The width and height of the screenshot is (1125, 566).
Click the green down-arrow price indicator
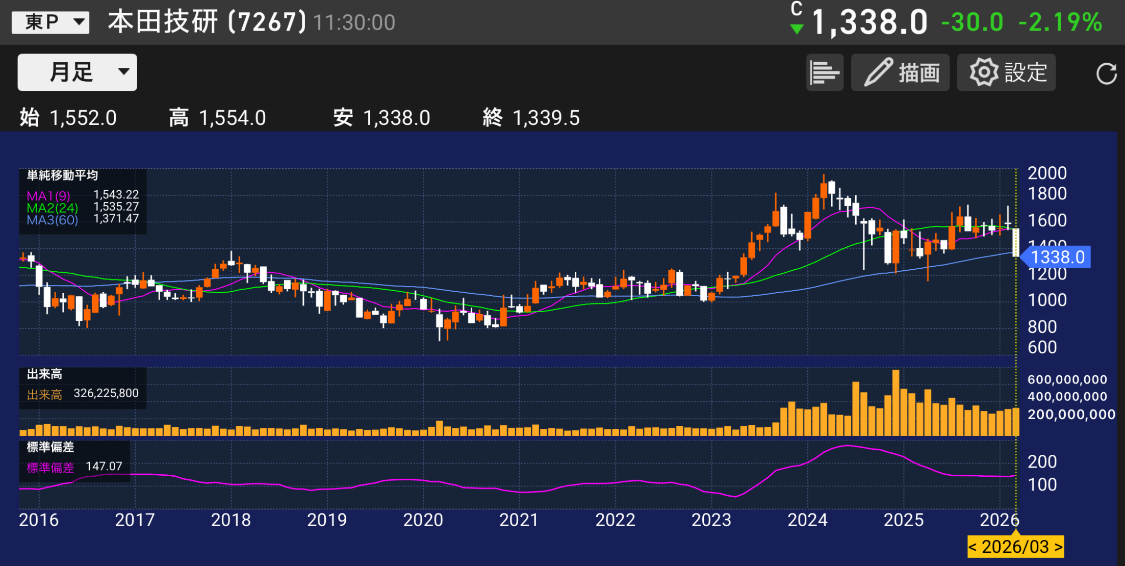(796, 29)
